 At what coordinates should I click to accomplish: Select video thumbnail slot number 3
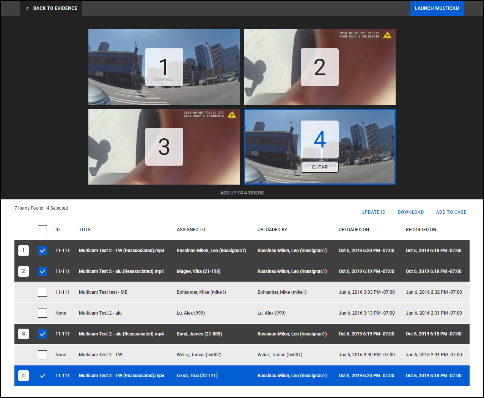point(164,147)
